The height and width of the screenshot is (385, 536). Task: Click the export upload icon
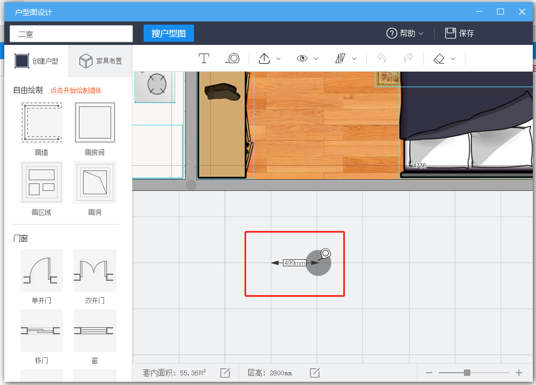(264, 58)
